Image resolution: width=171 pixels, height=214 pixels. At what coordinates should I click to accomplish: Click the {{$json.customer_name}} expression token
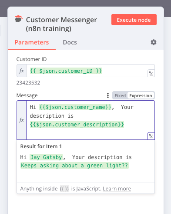[75, 107]
